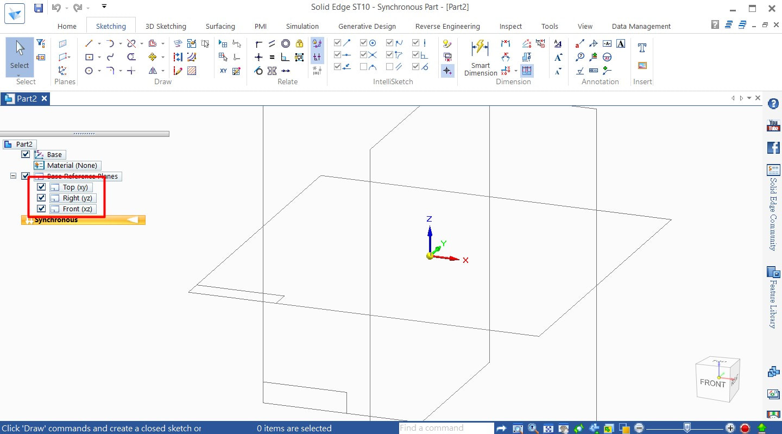
Task: Click the Equal relationship icon
Action: tap(272, 57)
